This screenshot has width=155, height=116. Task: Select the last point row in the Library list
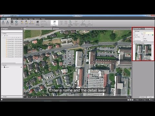tap(14, 57)
